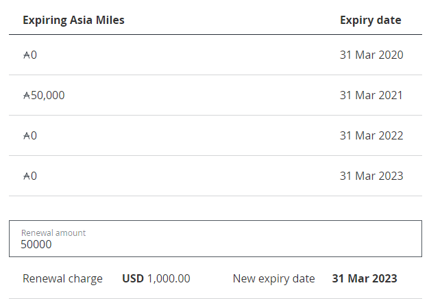Click the zero miles value in 2023 row
The width and height of the screenshot is (429, 305).
34,176
